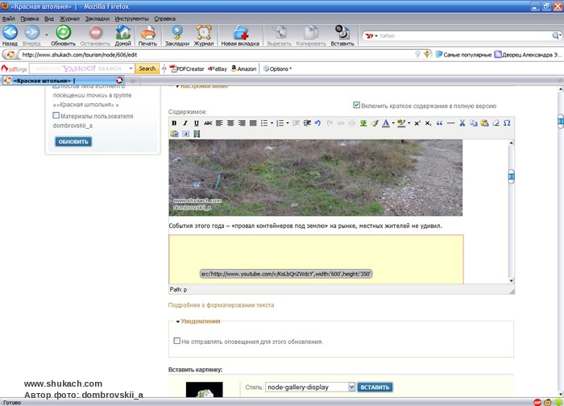Insert horizontal rule in the editor
564x406 pixels.
point(450,123)
